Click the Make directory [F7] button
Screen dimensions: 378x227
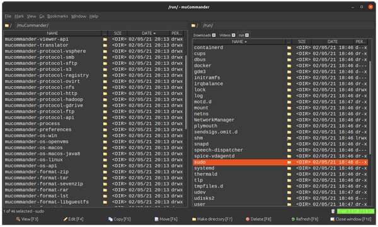pyautogui.click(x=212, y=219)
